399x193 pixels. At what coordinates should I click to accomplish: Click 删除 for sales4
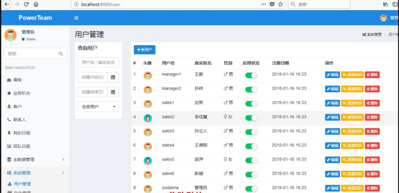coord(372,146)
